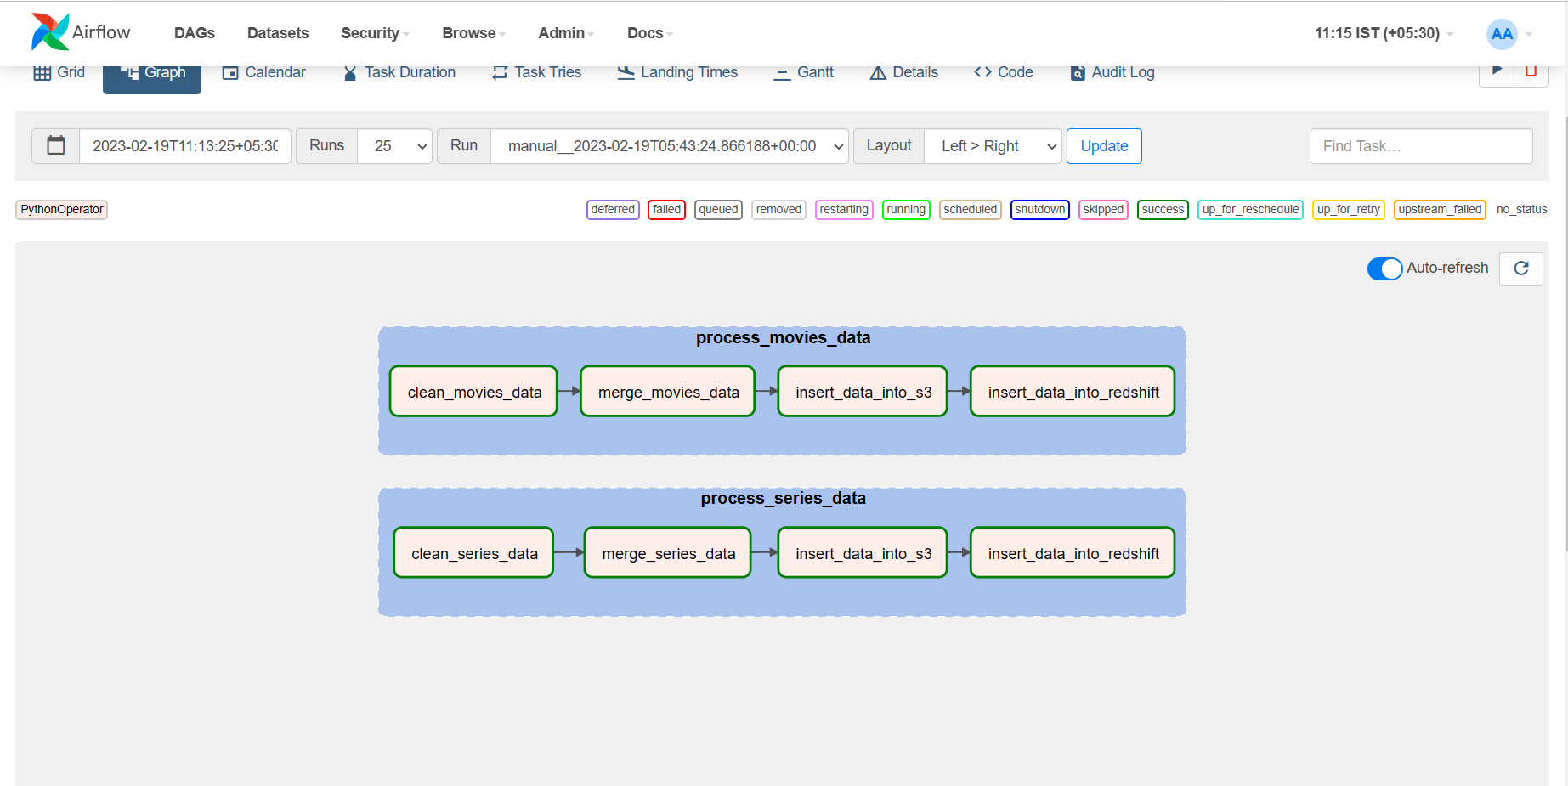Toggle the failed state filter

pos(666,209)
